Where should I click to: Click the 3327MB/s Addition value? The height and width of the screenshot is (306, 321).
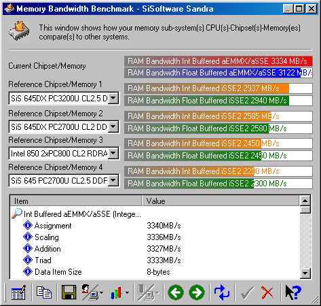(164, 249)
